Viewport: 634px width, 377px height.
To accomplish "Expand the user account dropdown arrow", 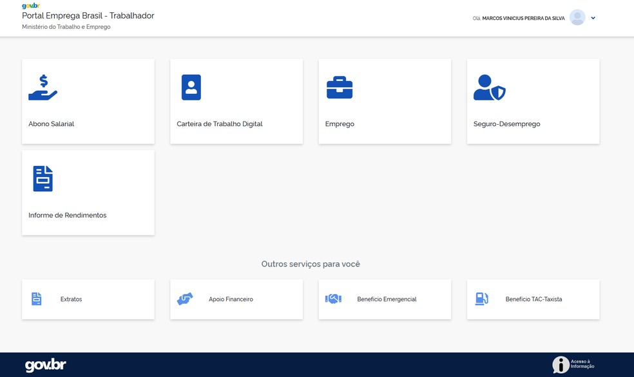I will (x=593, y=18).
